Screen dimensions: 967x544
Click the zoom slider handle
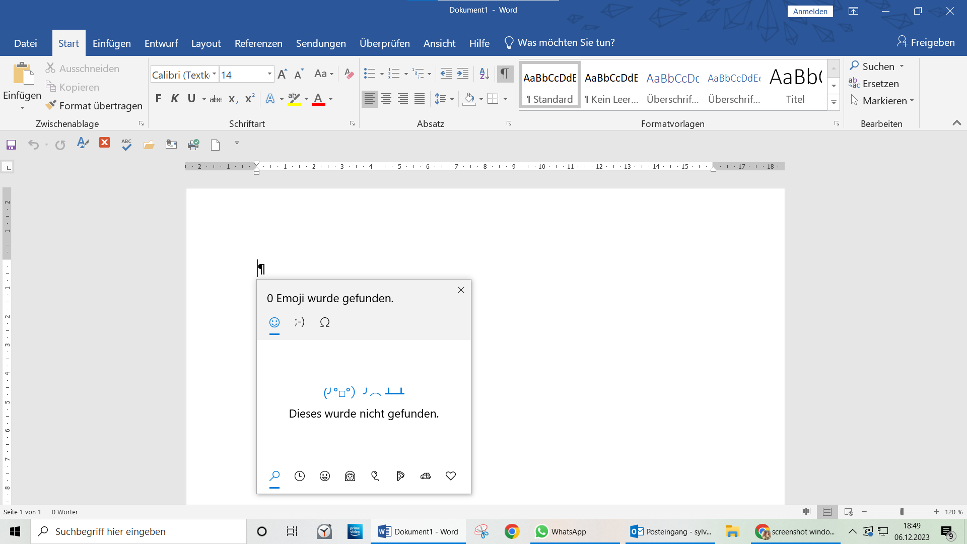pyautogui.click(x=902, y=512)
